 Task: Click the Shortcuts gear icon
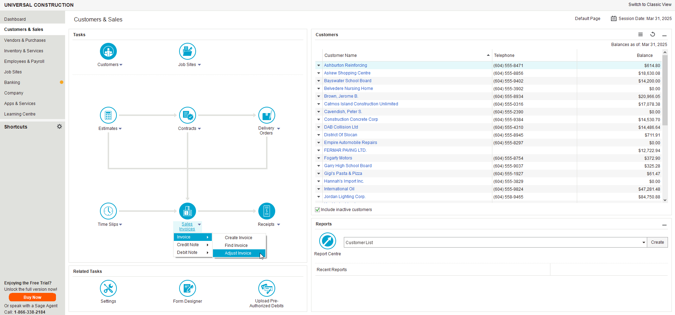coord(59,126)
